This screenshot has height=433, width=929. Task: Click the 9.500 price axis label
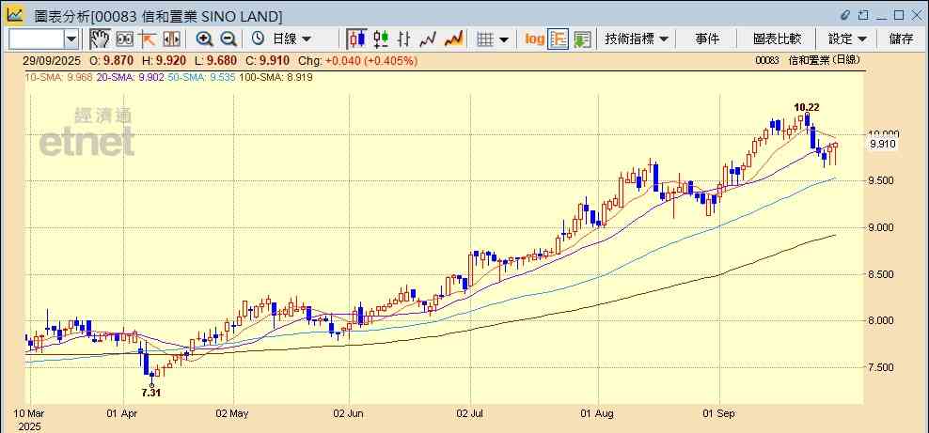(x=882, y=181)
